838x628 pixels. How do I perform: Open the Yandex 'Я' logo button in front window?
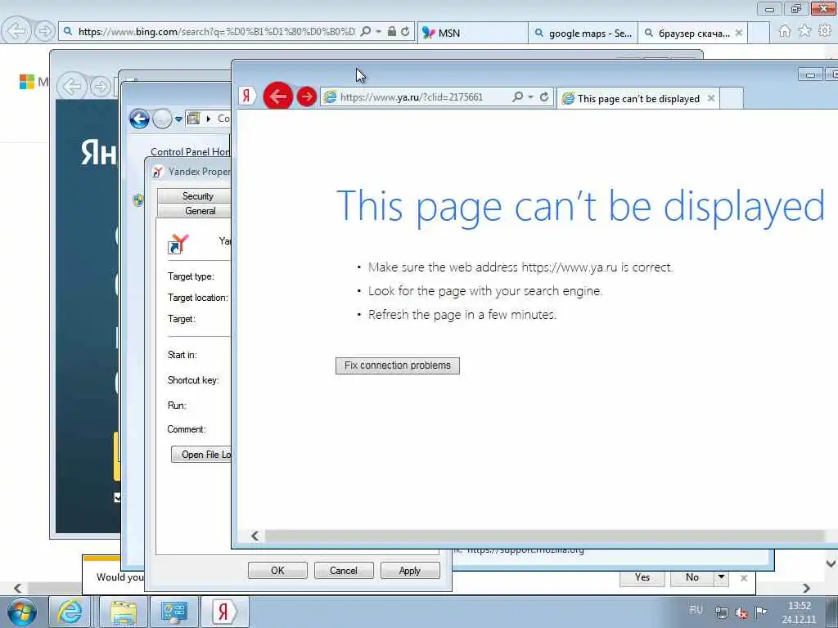tap(246, 96)
